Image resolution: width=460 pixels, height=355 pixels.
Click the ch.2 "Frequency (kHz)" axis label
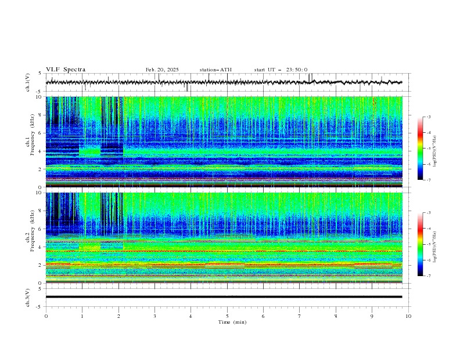[33, 231]
